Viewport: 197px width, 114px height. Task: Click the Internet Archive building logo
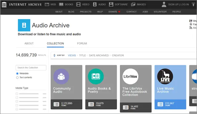pos(4,5)
